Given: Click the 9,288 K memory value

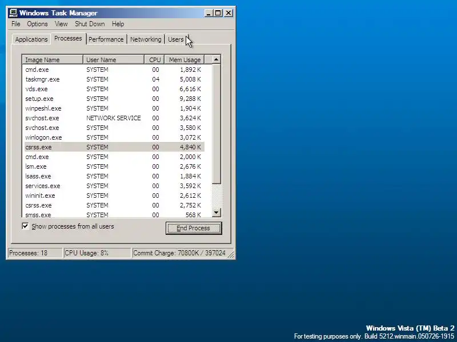Looking at the screenshot, I should point(190,99).
